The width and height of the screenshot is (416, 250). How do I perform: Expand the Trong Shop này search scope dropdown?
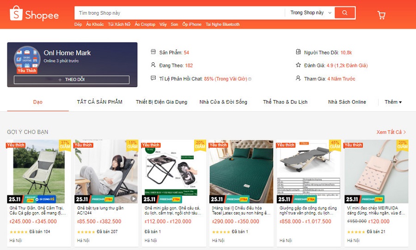pyautogui.click(x=311, y=13)
